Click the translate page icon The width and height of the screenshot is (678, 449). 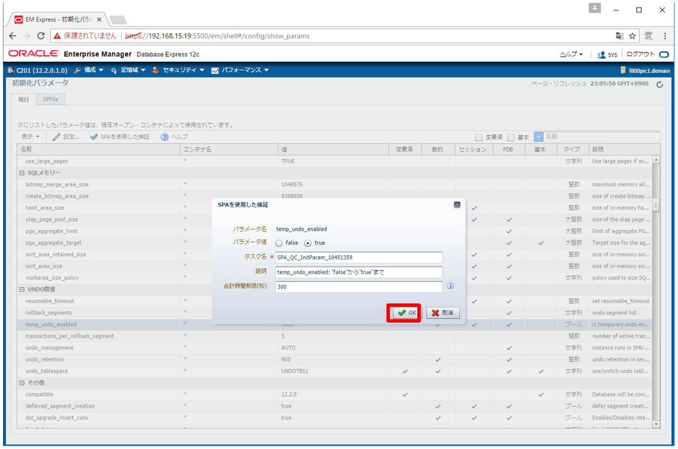619,36
